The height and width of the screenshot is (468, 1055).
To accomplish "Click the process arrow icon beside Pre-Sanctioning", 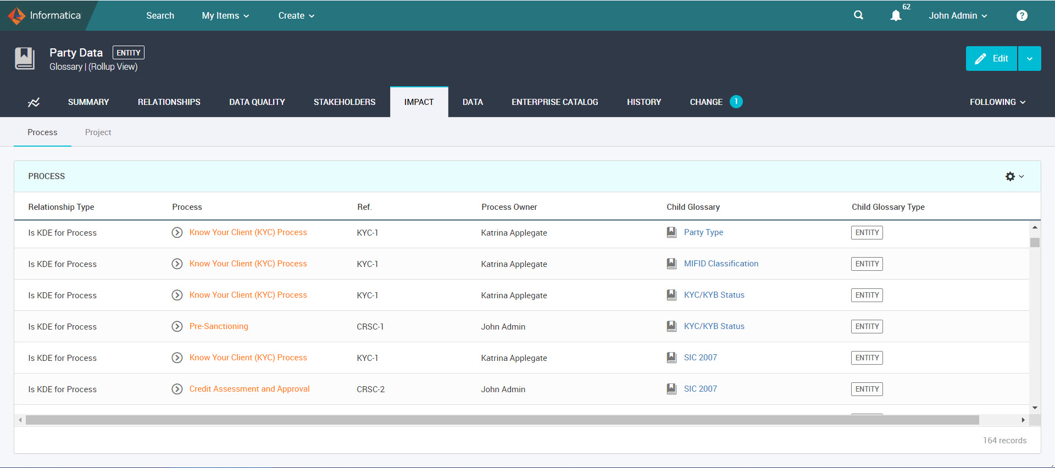I will pos(177,326).
